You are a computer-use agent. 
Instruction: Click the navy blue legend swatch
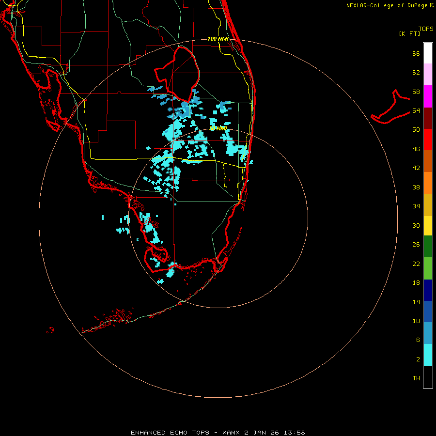[428, 290]
